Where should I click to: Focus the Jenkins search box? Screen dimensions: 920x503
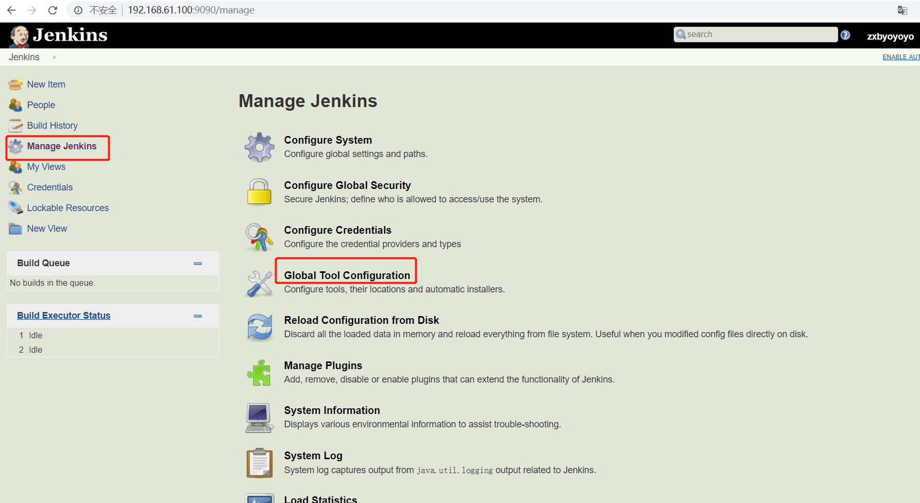click(x=756, y=34)
